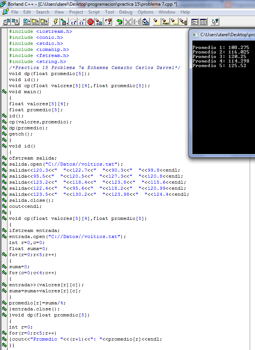The image size is (255, 350).
Task: Click the tile windows toolbar icon
Action: pos(203,21)
